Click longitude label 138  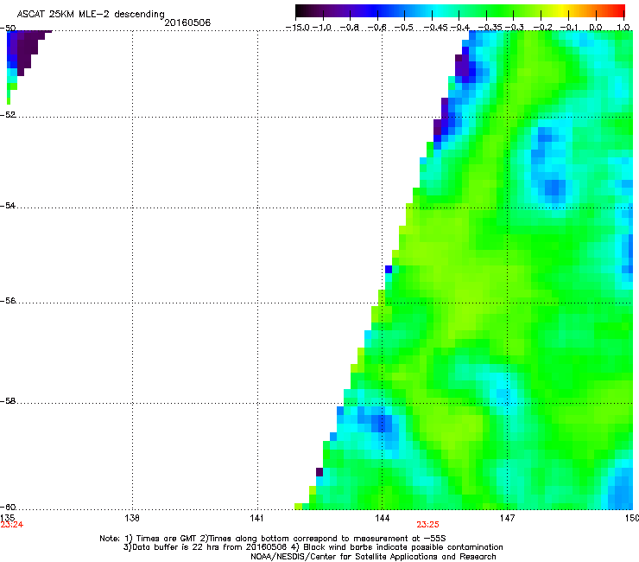[132, 518]
